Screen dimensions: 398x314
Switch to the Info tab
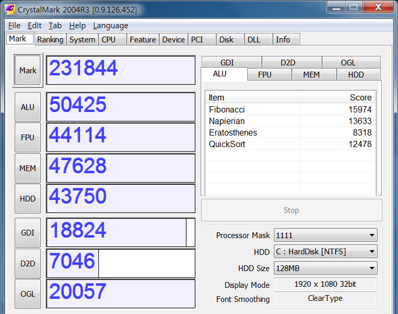tap(287, 40)
